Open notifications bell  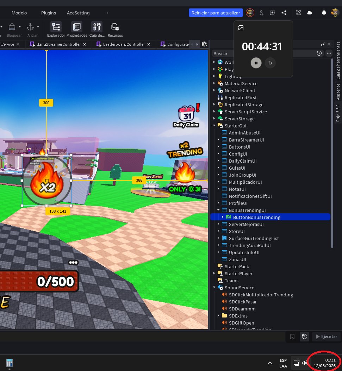pyautogui.click(x=324, y=13)
